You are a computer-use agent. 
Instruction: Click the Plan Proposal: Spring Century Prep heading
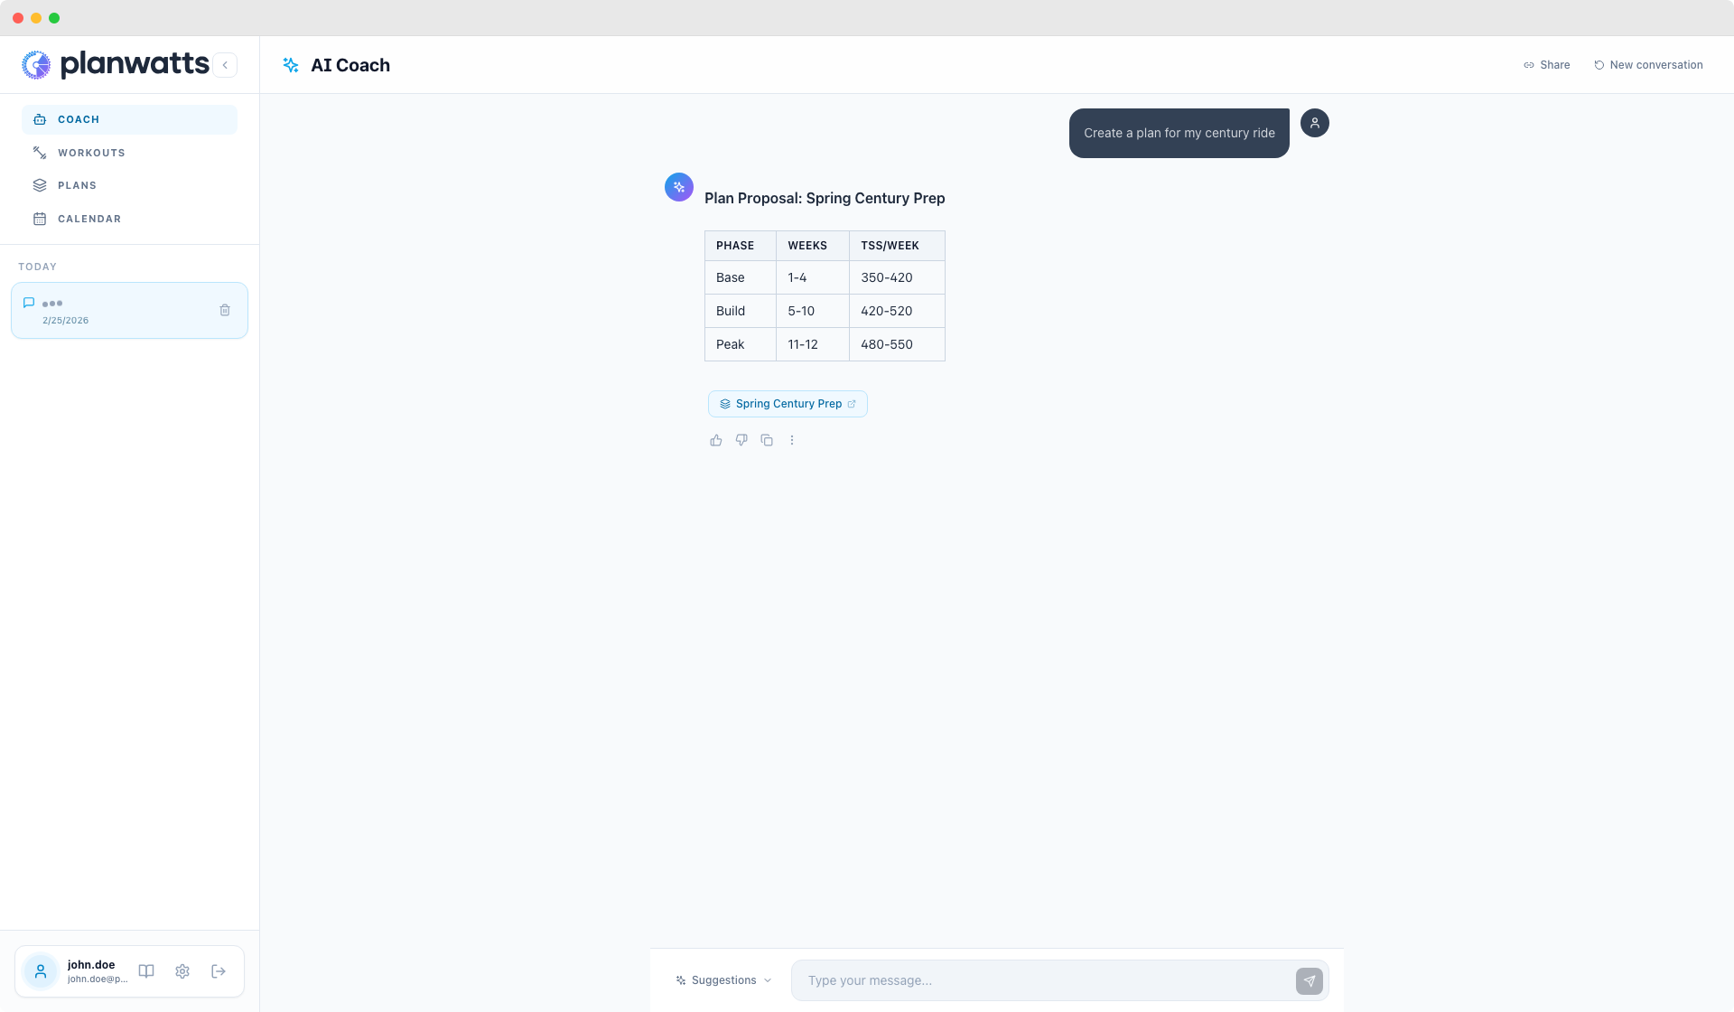tap(825, 198)
